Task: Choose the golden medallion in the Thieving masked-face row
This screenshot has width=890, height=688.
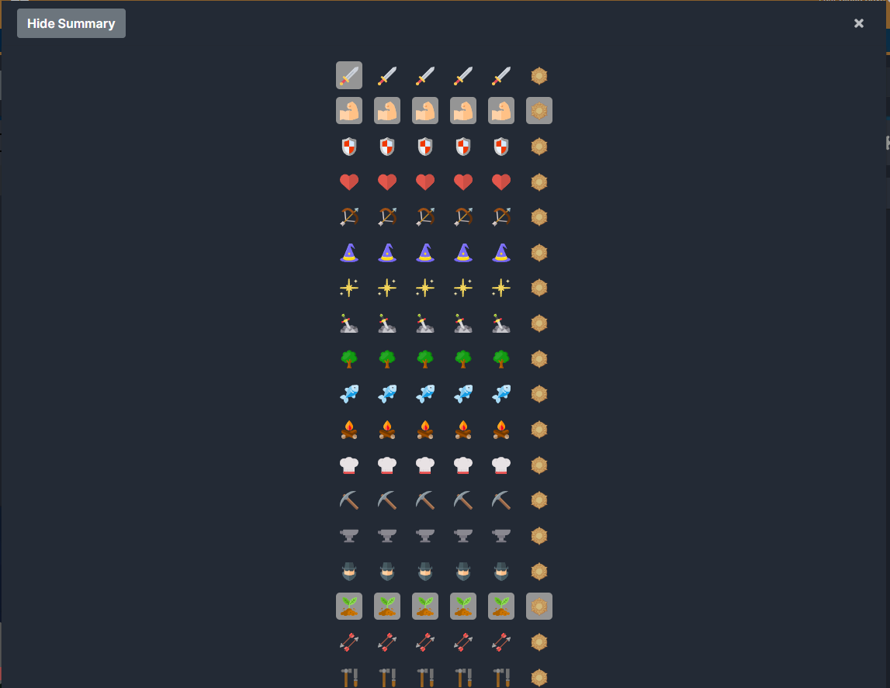Action: pos(539,571)
